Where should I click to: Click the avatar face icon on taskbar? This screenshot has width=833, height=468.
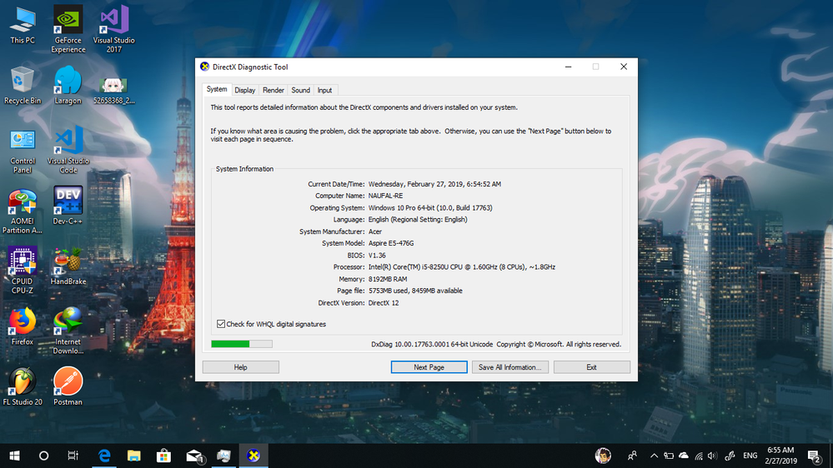[603, 456]
